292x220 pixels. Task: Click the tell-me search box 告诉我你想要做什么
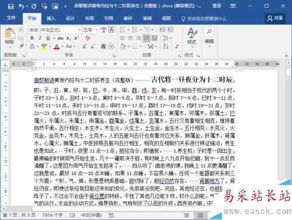[x=204, y=19]
